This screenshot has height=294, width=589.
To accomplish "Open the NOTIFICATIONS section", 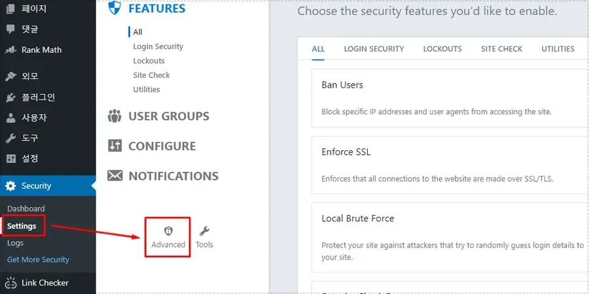I will click(173, 176).
